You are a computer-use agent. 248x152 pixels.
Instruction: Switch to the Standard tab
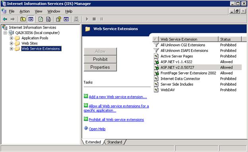[x=115, y=142]
